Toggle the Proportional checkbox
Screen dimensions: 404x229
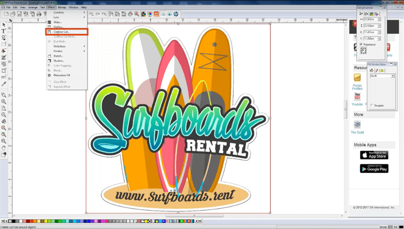click(362, 45)
